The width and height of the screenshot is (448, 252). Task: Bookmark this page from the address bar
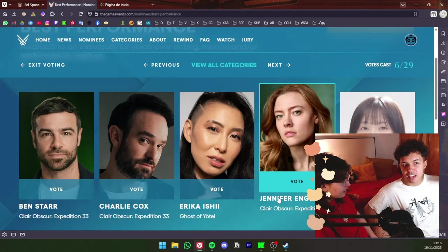click(x=415, y=14)
